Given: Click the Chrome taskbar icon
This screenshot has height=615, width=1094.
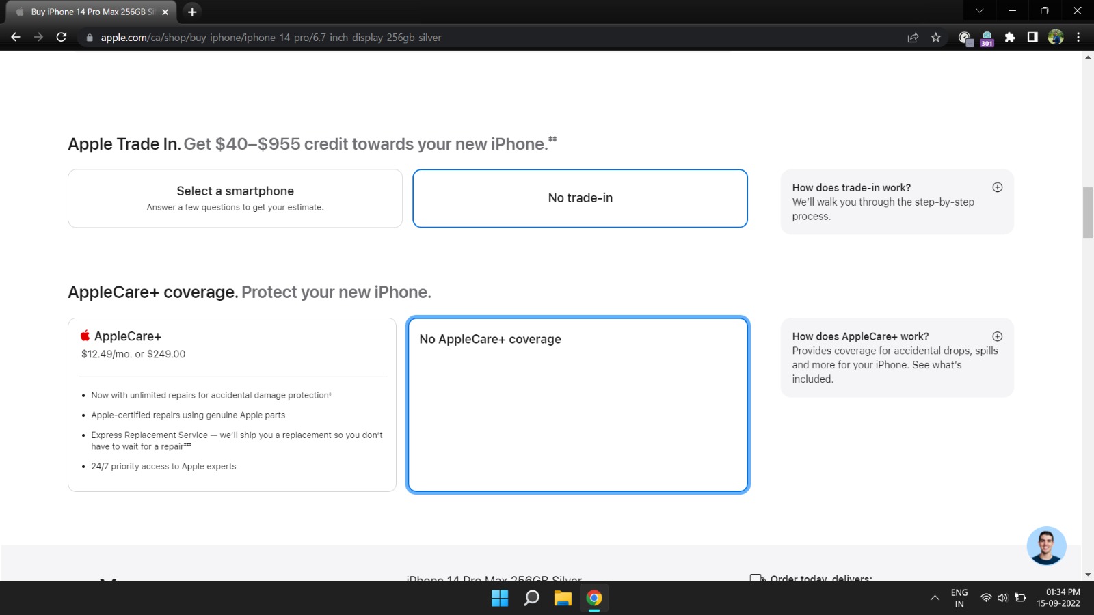Looking at the screenshot, I should click(594, 598).
